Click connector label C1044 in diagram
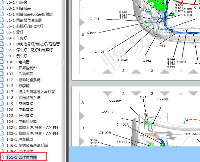This screenshot has width=200, height=162. (x=92, y=33)
